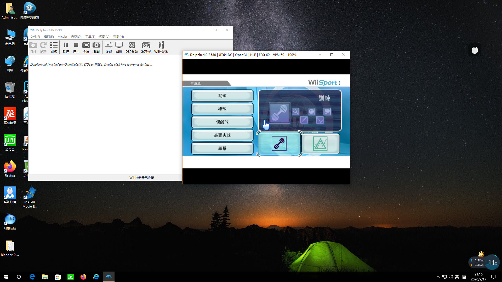Click the fitness graph chart button
Screen dimensions: 502x282
pyautogui.click(x=320, y=144)
